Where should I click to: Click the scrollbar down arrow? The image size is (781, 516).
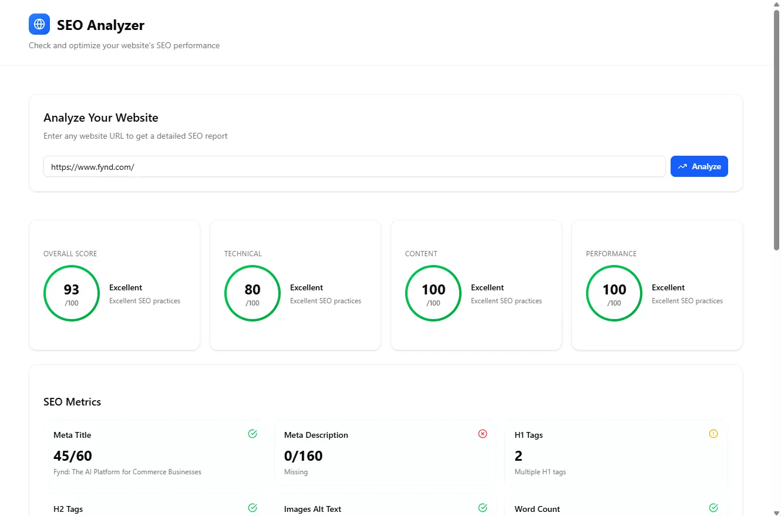click(776, 512)
